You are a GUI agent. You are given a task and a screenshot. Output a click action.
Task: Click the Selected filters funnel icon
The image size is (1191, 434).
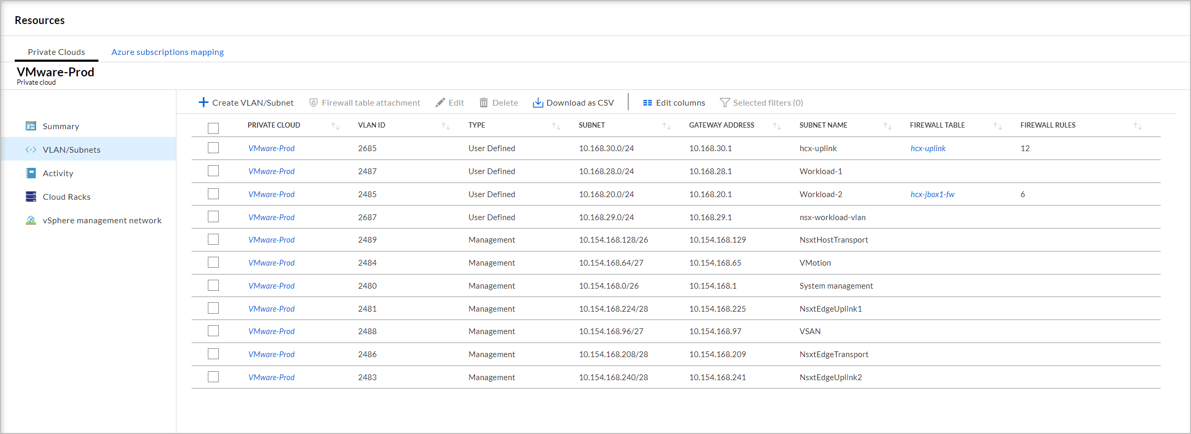coord(725,102)
